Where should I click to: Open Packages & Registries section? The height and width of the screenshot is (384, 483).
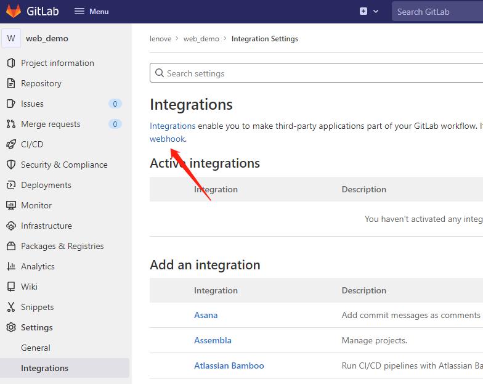click(63, 246)
